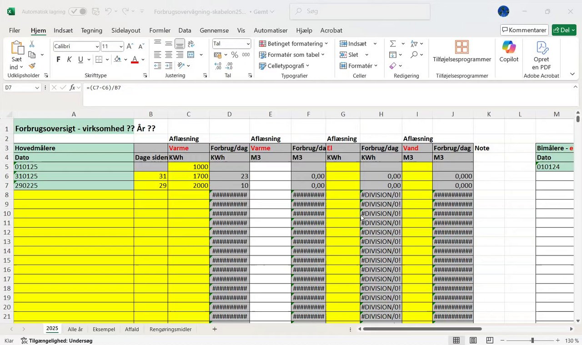Increase font size with the larger A
The height and width of the screenshot is (345, 582).
[130, 46]
